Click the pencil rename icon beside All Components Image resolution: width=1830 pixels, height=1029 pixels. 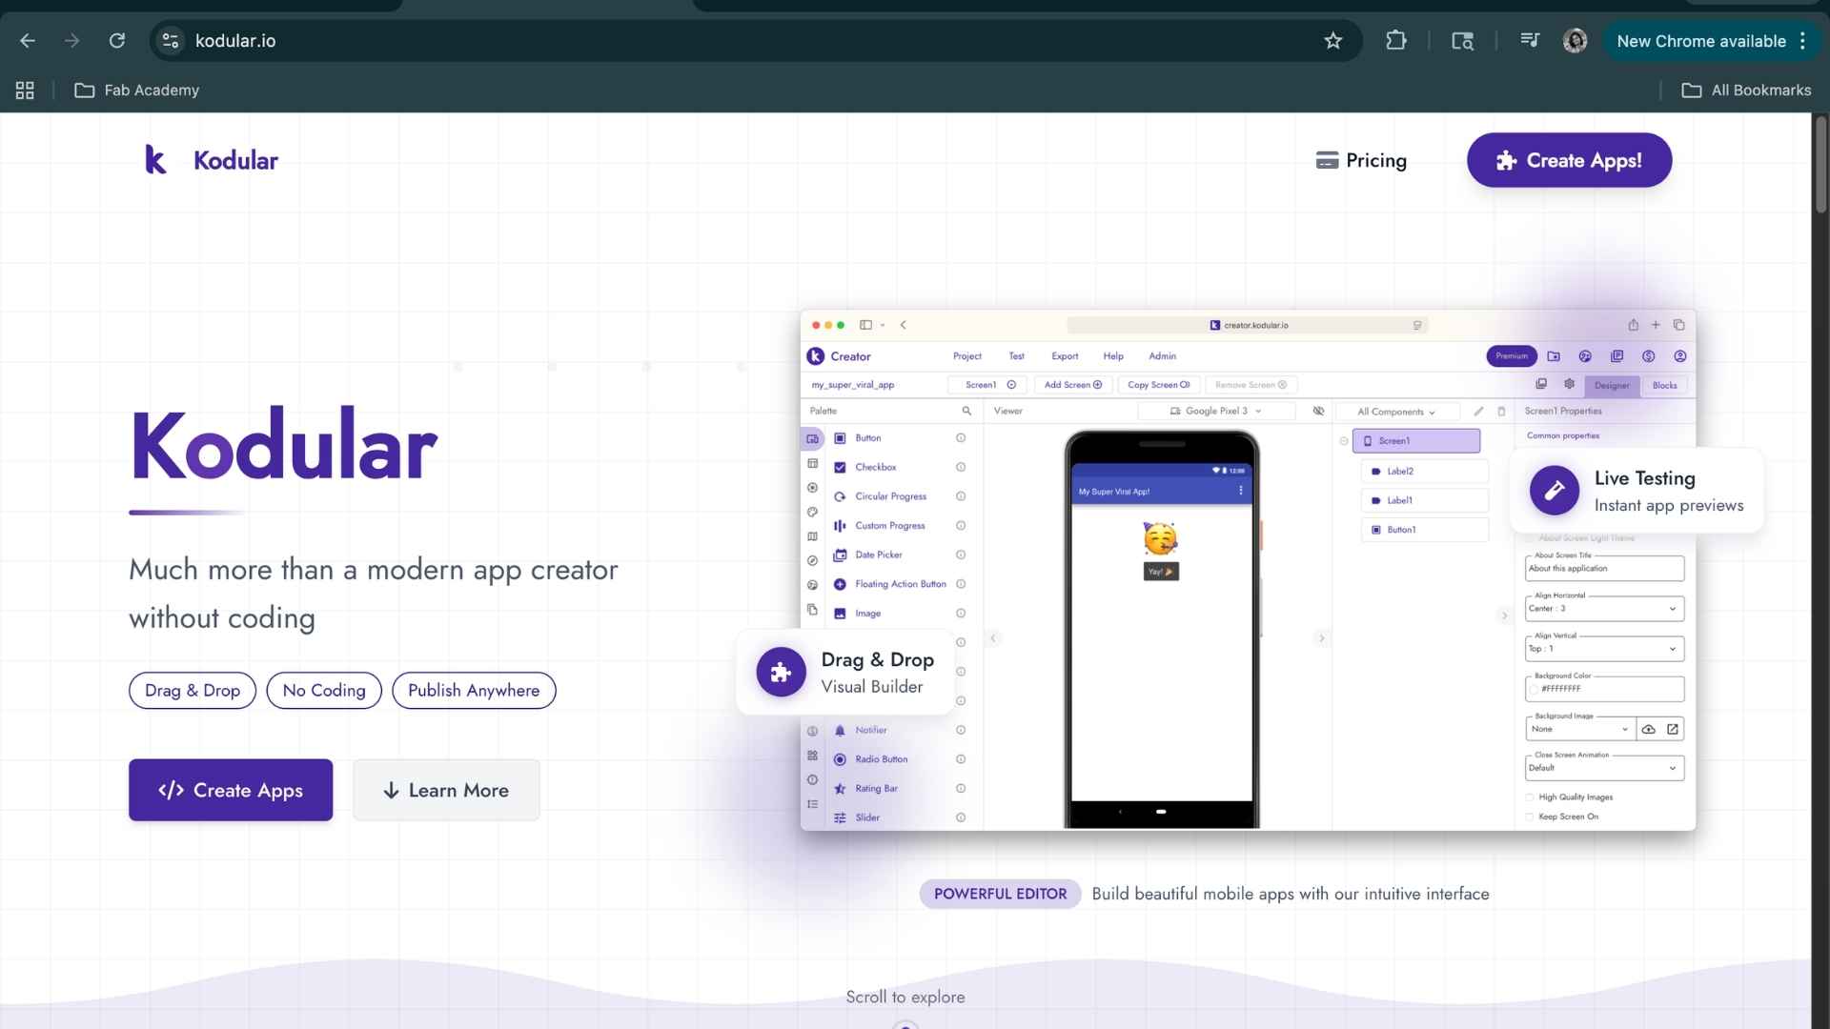point(1478,412)
